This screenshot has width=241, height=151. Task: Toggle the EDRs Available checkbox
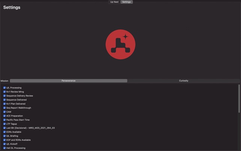(4, 132)
